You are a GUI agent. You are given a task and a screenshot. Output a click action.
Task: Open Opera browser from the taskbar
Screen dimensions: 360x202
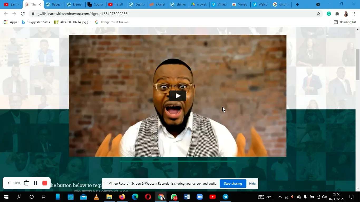[x=148, y=197]
